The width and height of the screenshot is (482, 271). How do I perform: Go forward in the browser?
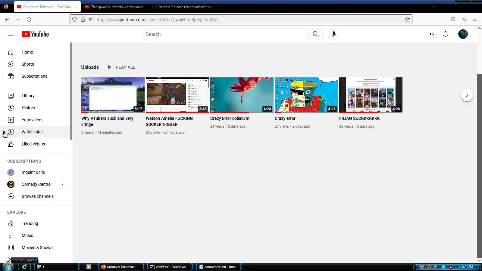18,20
